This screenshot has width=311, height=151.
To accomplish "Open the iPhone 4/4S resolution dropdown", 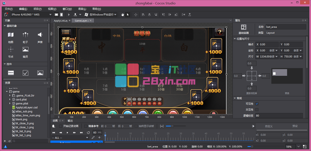I will coord(32,15).
